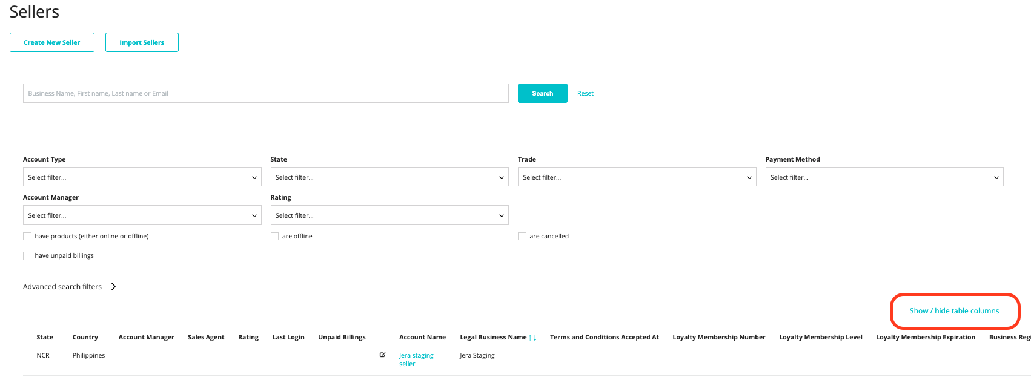Open the State filter dropdown

click(x=390, y=177)
